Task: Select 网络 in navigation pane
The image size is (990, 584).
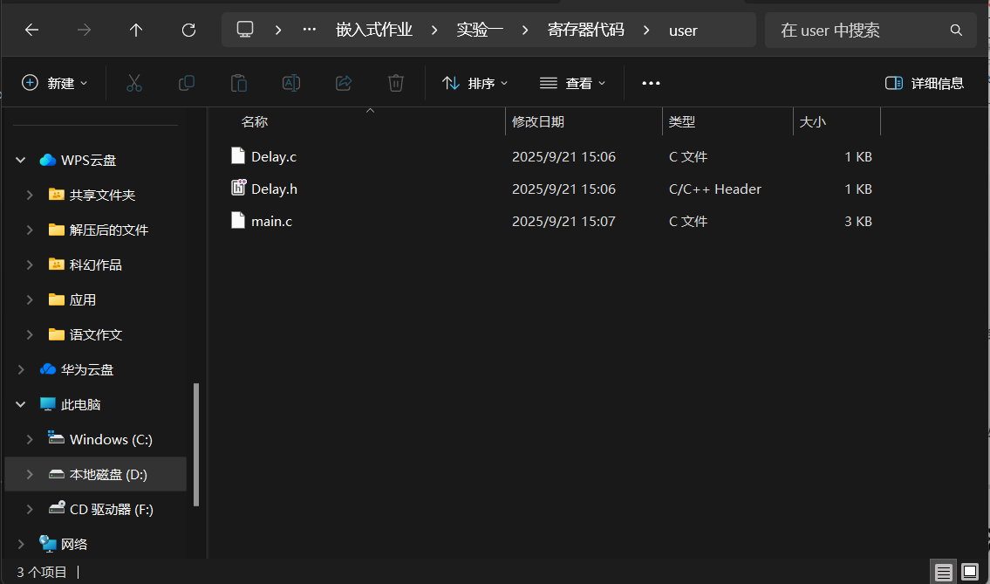Action: click(74, 544)
